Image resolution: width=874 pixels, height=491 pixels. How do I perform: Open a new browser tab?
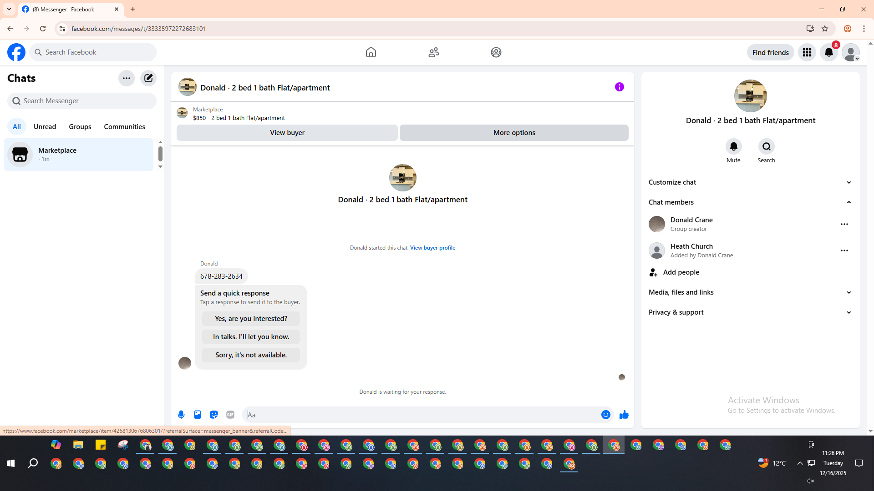click(x=133, y=9)
